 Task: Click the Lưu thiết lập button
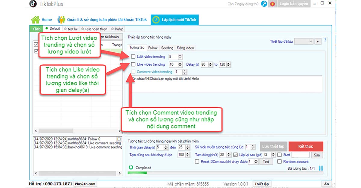[273, 146]
